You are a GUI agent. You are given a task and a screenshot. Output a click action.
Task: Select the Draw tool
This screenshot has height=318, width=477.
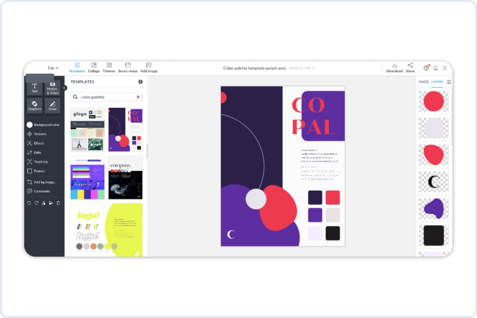52,106
